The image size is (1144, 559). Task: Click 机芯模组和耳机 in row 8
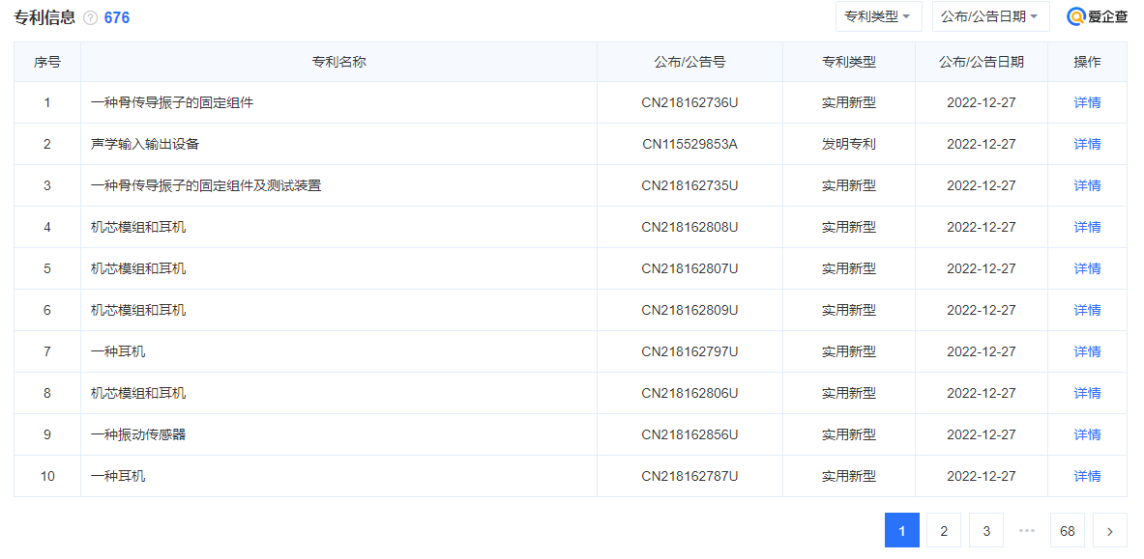138,394
